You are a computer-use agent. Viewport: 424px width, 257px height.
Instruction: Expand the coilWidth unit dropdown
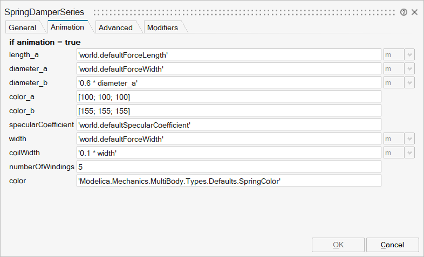409,152
